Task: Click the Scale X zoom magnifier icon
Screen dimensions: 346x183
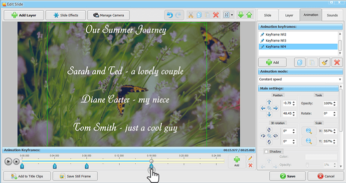Action: point(309,131)
